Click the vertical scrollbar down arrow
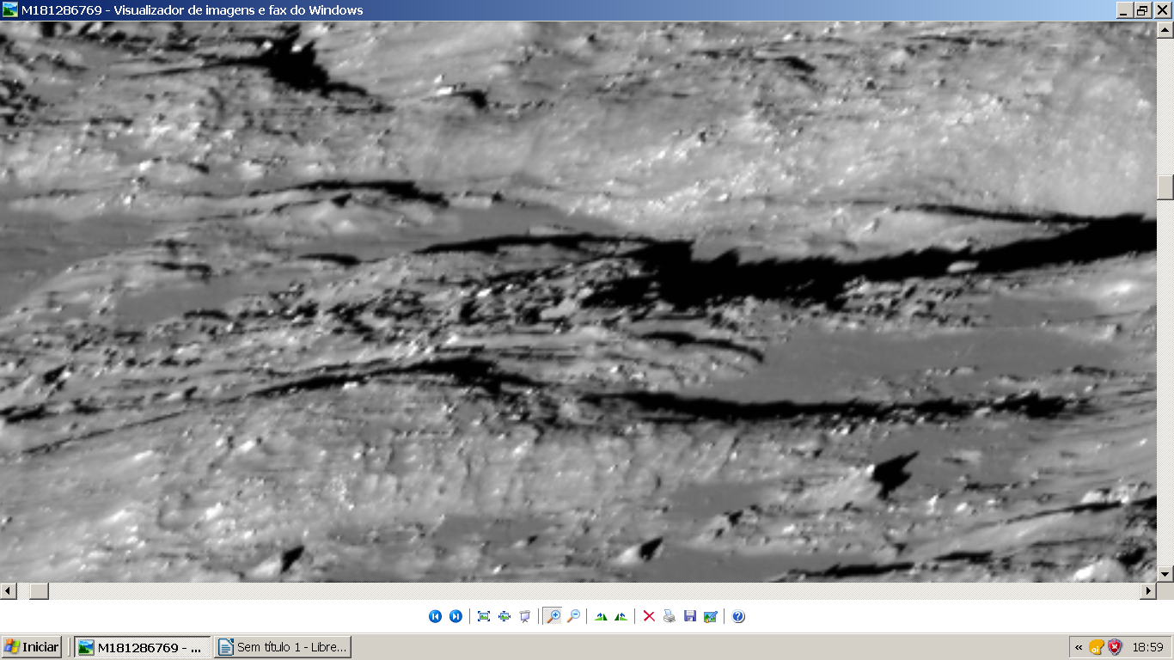 (x=1165, y=573)
